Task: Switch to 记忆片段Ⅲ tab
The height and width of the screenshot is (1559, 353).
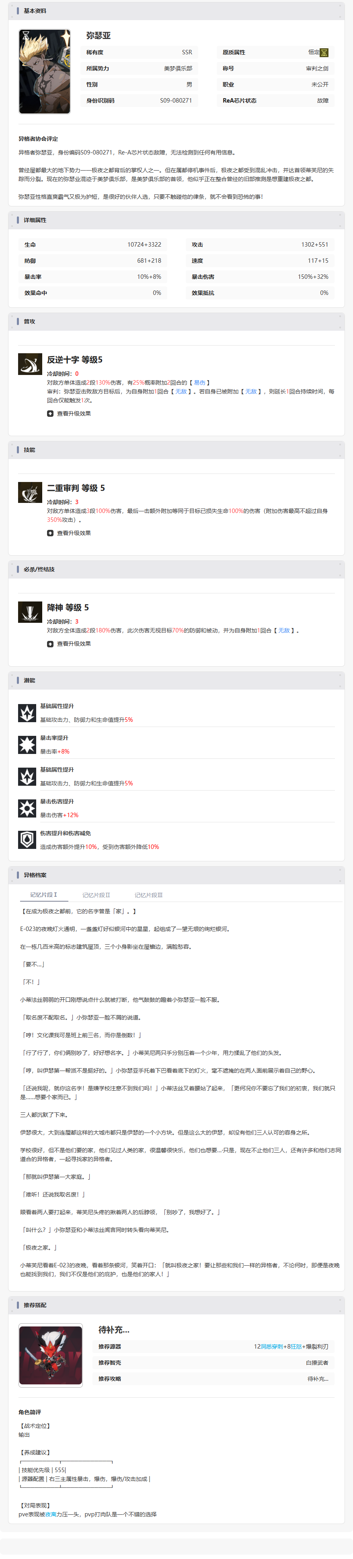Action: (x=149, y=894)
